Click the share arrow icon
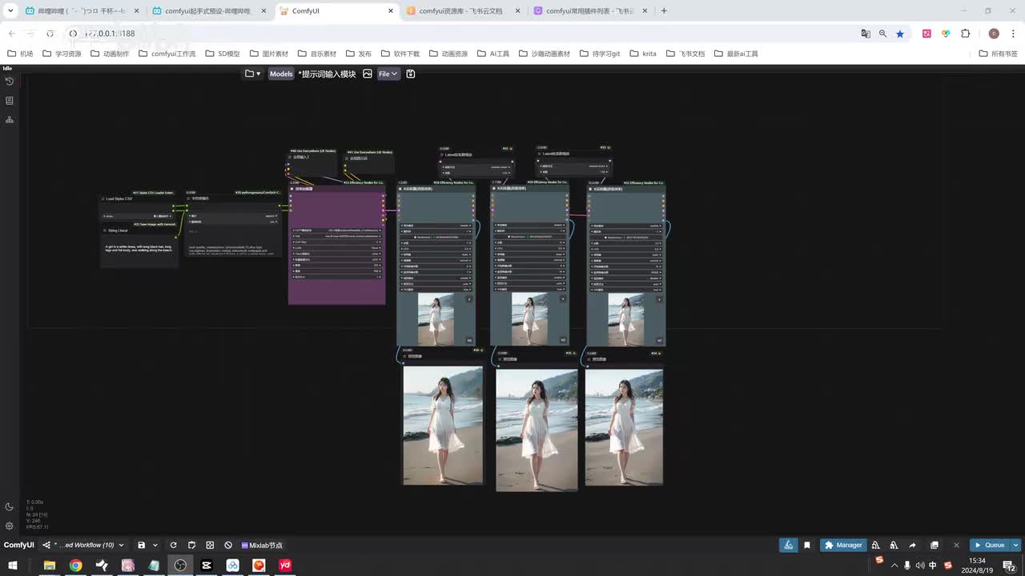 click(x=912, y=545)
